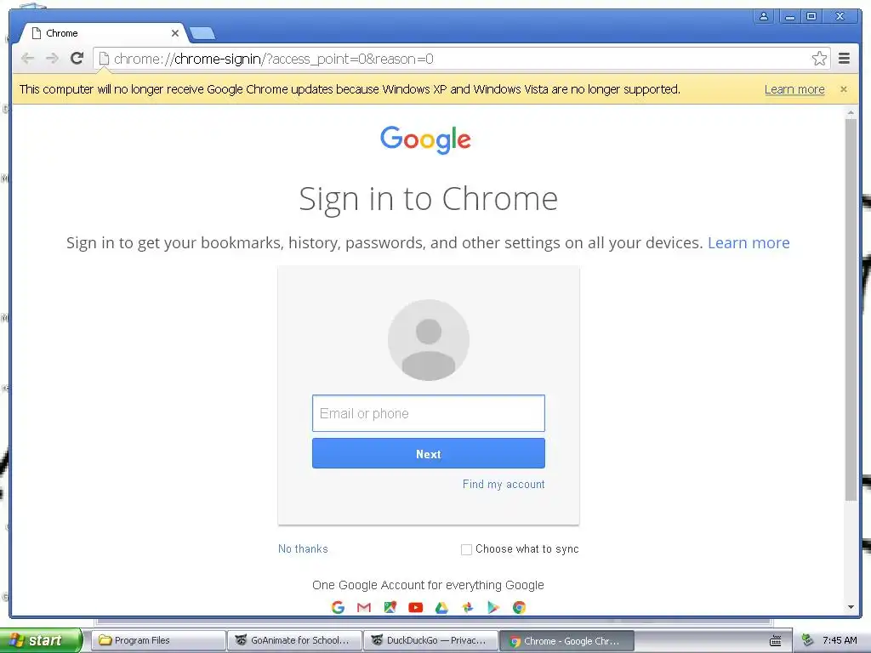
Task: Focus the Email or phone field
Action: point(429,413)
